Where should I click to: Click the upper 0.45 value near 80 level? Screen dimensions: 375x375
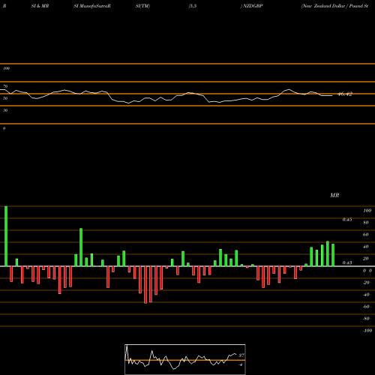pyautogui.click(x=347, y=220)
